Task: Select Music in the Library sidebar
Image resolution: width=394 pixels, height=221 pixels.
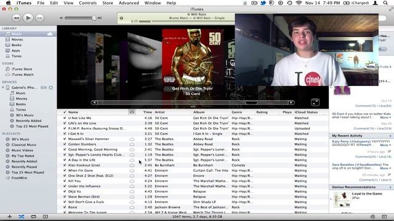Action: pos(28,34)
